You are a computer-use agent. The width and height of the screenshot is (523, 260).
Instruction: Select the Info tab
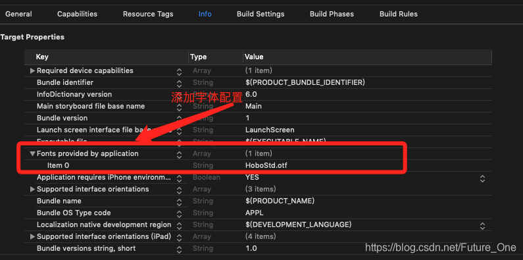coord(205,14)
